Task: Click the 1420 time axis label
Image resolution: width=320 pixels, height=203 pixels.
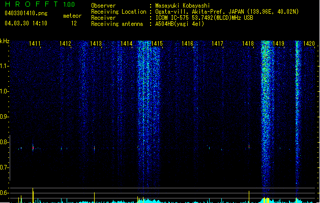Action: click(309, 43)
